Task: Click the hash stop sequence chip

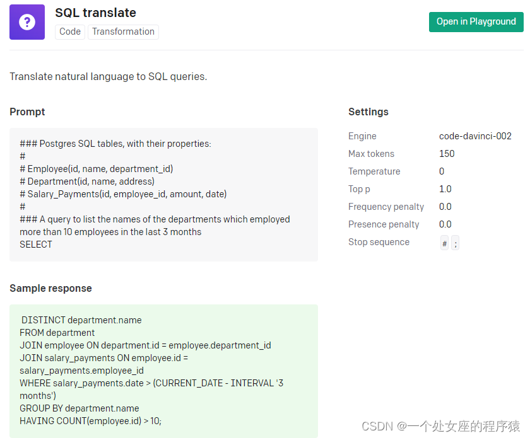Action: tap(444, 243)
